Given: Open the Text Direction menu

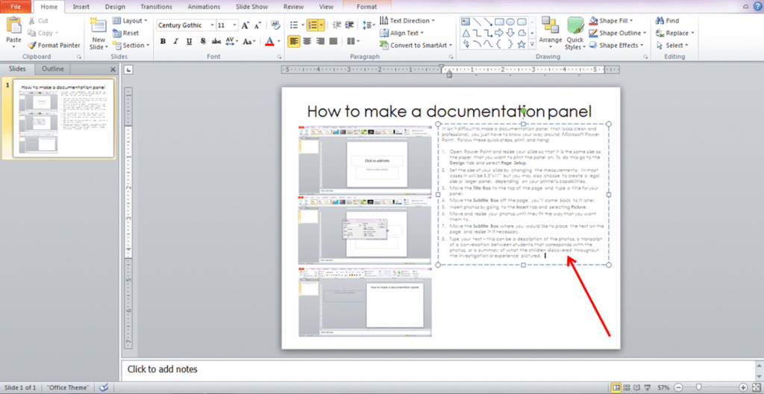Looking at the screenshot, I should [407, 20].
